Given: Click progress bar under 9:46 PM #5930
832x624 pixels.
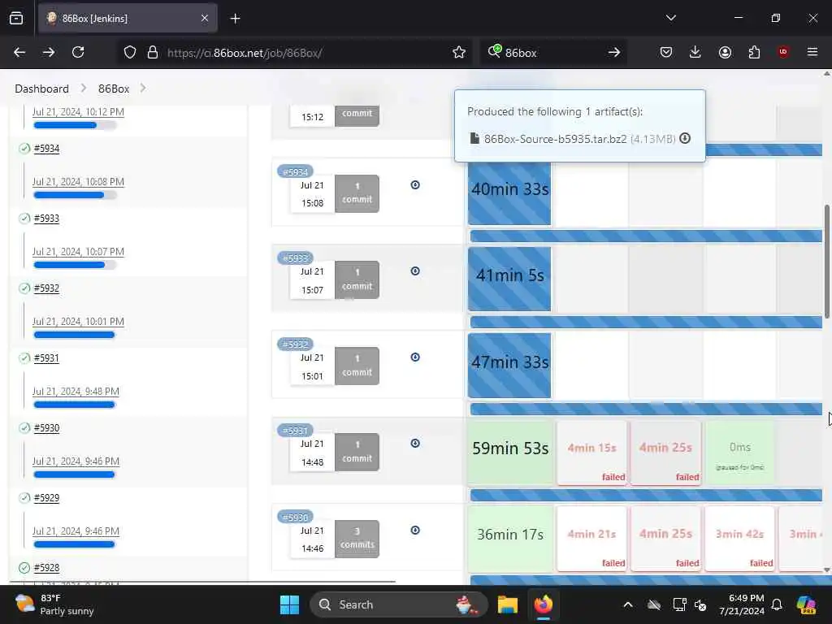Looking at the screenshot, I should click(74, 474).
